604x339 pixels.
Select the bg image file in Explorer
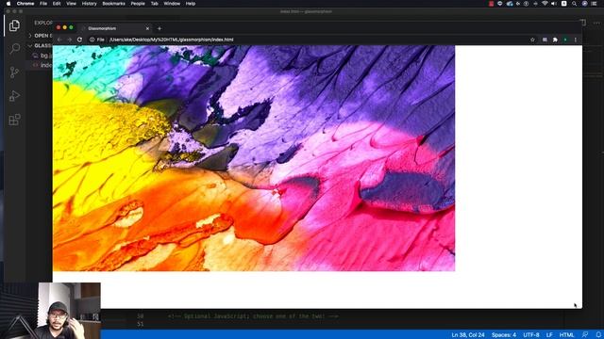(42, 56)
